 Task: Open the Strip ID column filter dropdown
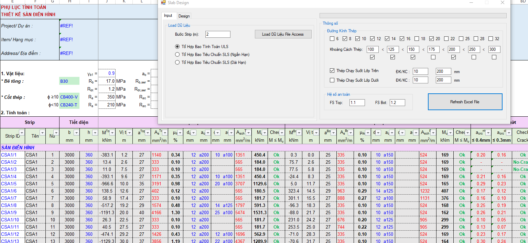point(22,133)
